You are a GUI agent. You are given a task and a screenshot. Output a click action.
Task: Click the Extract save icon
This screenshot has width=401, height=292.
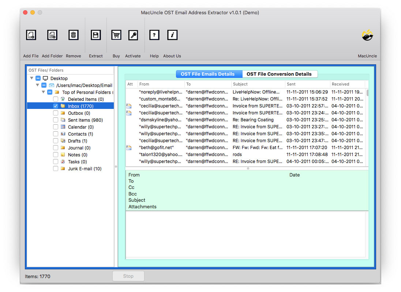click(95, 35)
